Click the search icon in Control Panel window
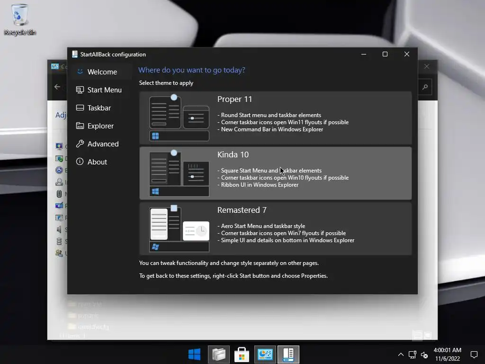Viewport: 485px width, 364px height. (x=425, y=87)
